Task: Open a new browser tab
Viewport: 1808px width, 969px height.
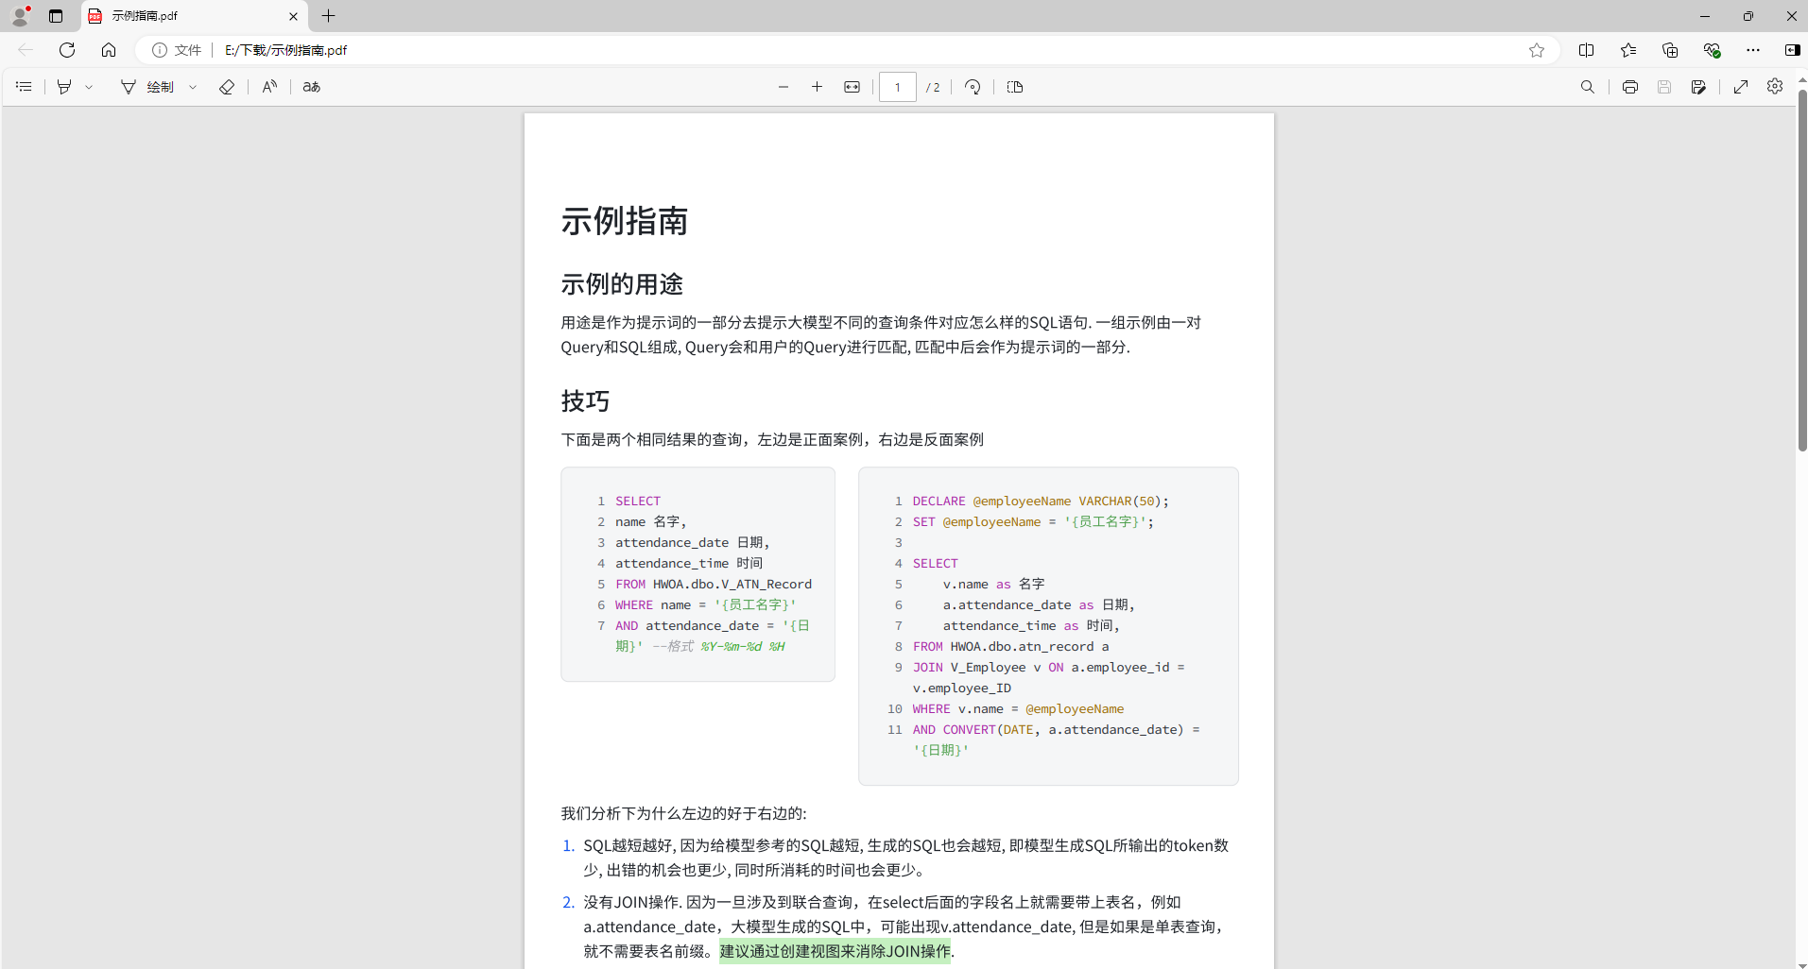Action: point(329,16)
